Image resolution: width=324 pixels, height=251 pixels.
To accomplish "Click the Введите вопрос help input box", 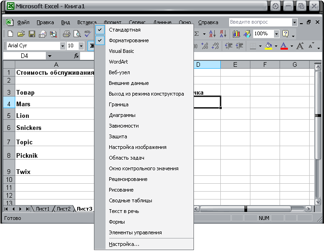I will [260, 22].
